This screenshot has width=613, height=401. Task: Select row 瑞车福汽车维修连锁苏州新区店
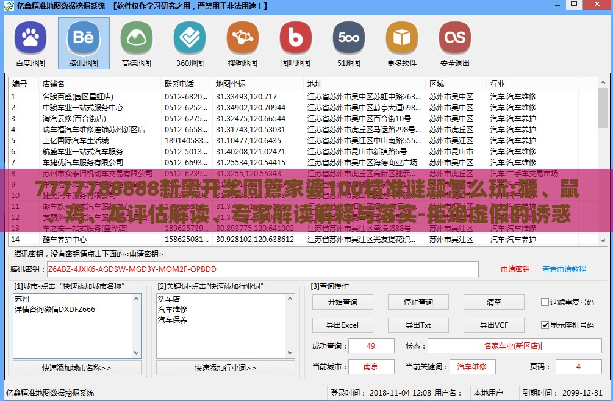(x=303, y=129)
